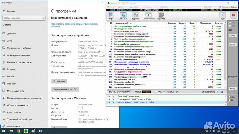Click the x next to serial number

164,10
